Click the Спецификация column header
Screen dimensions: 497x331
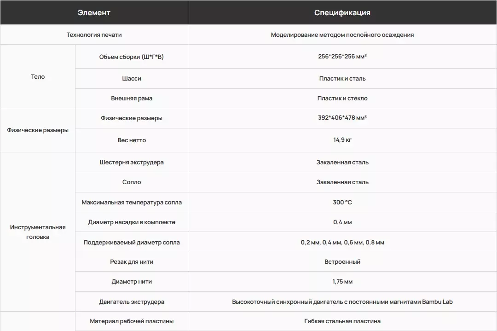pos(342,12)
